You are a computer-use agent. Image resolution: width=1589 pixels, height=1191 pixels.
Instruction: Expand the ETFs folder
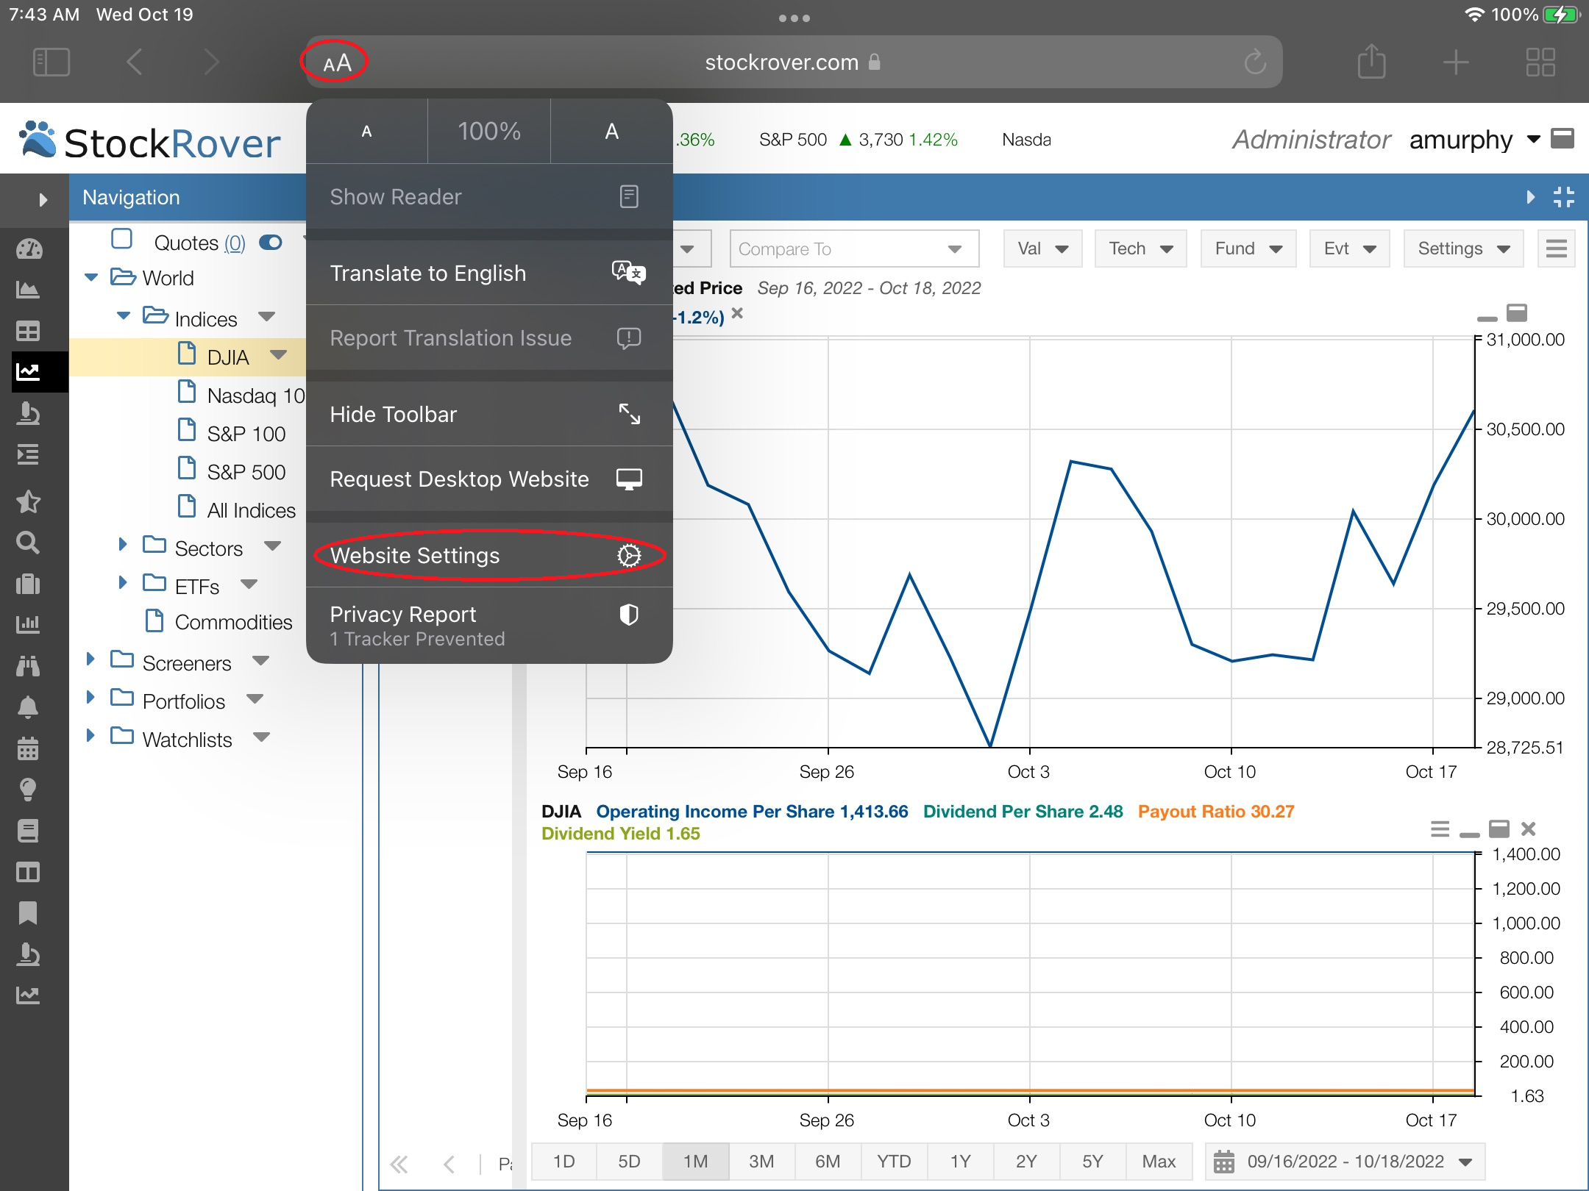click(123, 583)
